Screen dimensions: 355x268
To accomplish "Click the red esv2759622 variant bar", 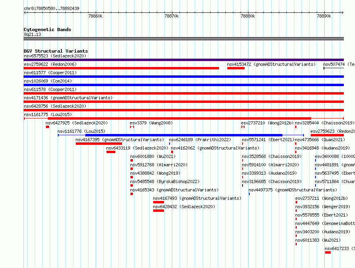I will point(121,68).
